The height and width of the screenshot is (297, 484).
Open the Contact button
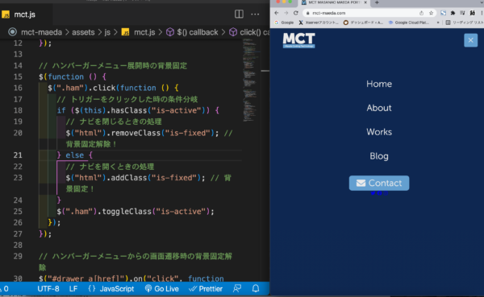379,183
